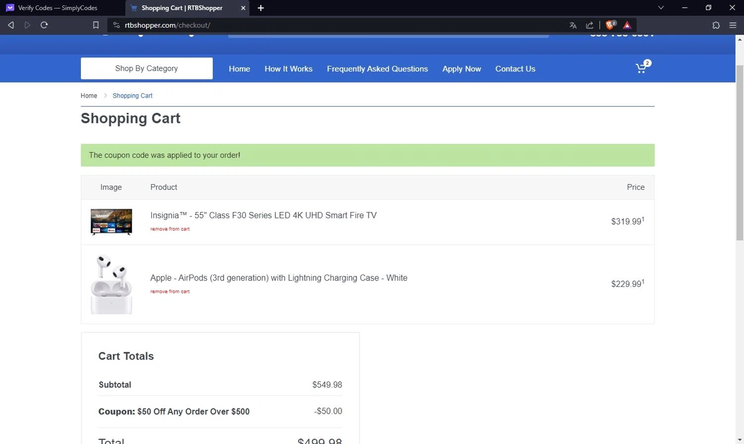Restore down the browser window
Viewport: 744px width, 444px height.
708,7
